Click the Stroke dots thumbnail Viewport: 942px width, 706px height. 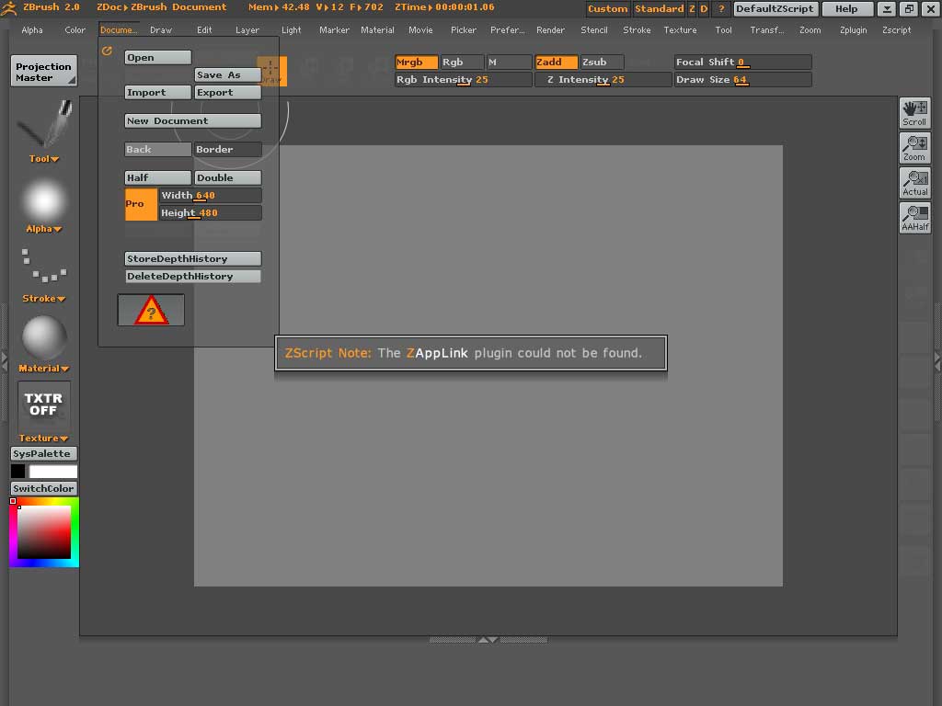tap(44, 266)
